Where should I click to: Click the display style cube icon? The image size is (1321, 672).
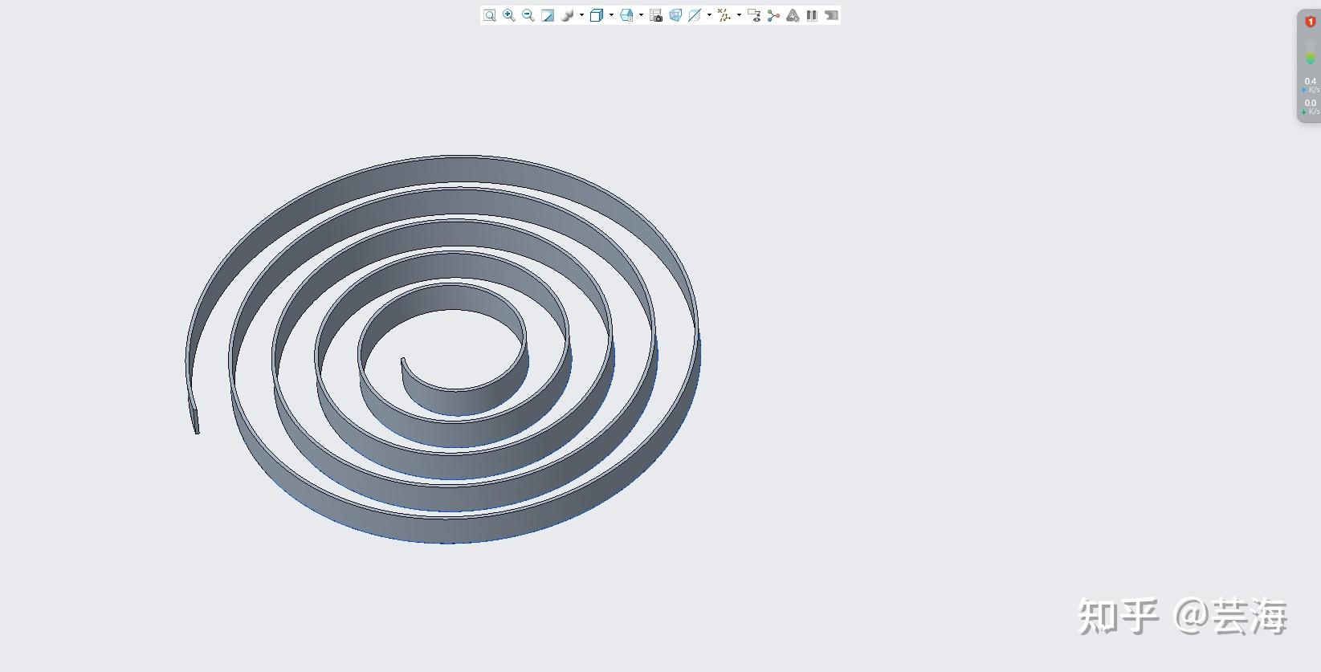coord(597,15)
